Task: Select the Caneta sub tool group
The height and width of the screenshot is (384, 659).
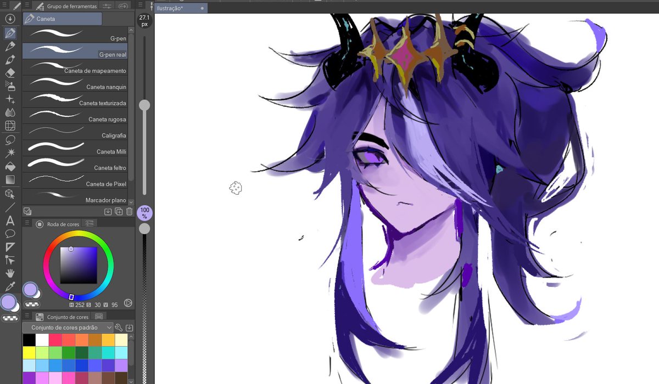Action: [62, 19]
